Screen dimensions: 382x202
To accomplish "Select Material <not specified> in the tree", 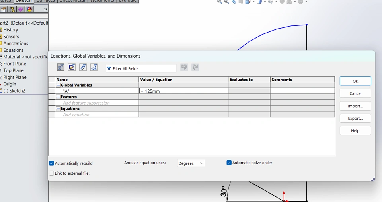I will (25, 57).
